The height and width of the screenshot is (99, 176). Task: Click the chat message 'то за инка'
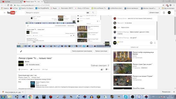point(128,23)
